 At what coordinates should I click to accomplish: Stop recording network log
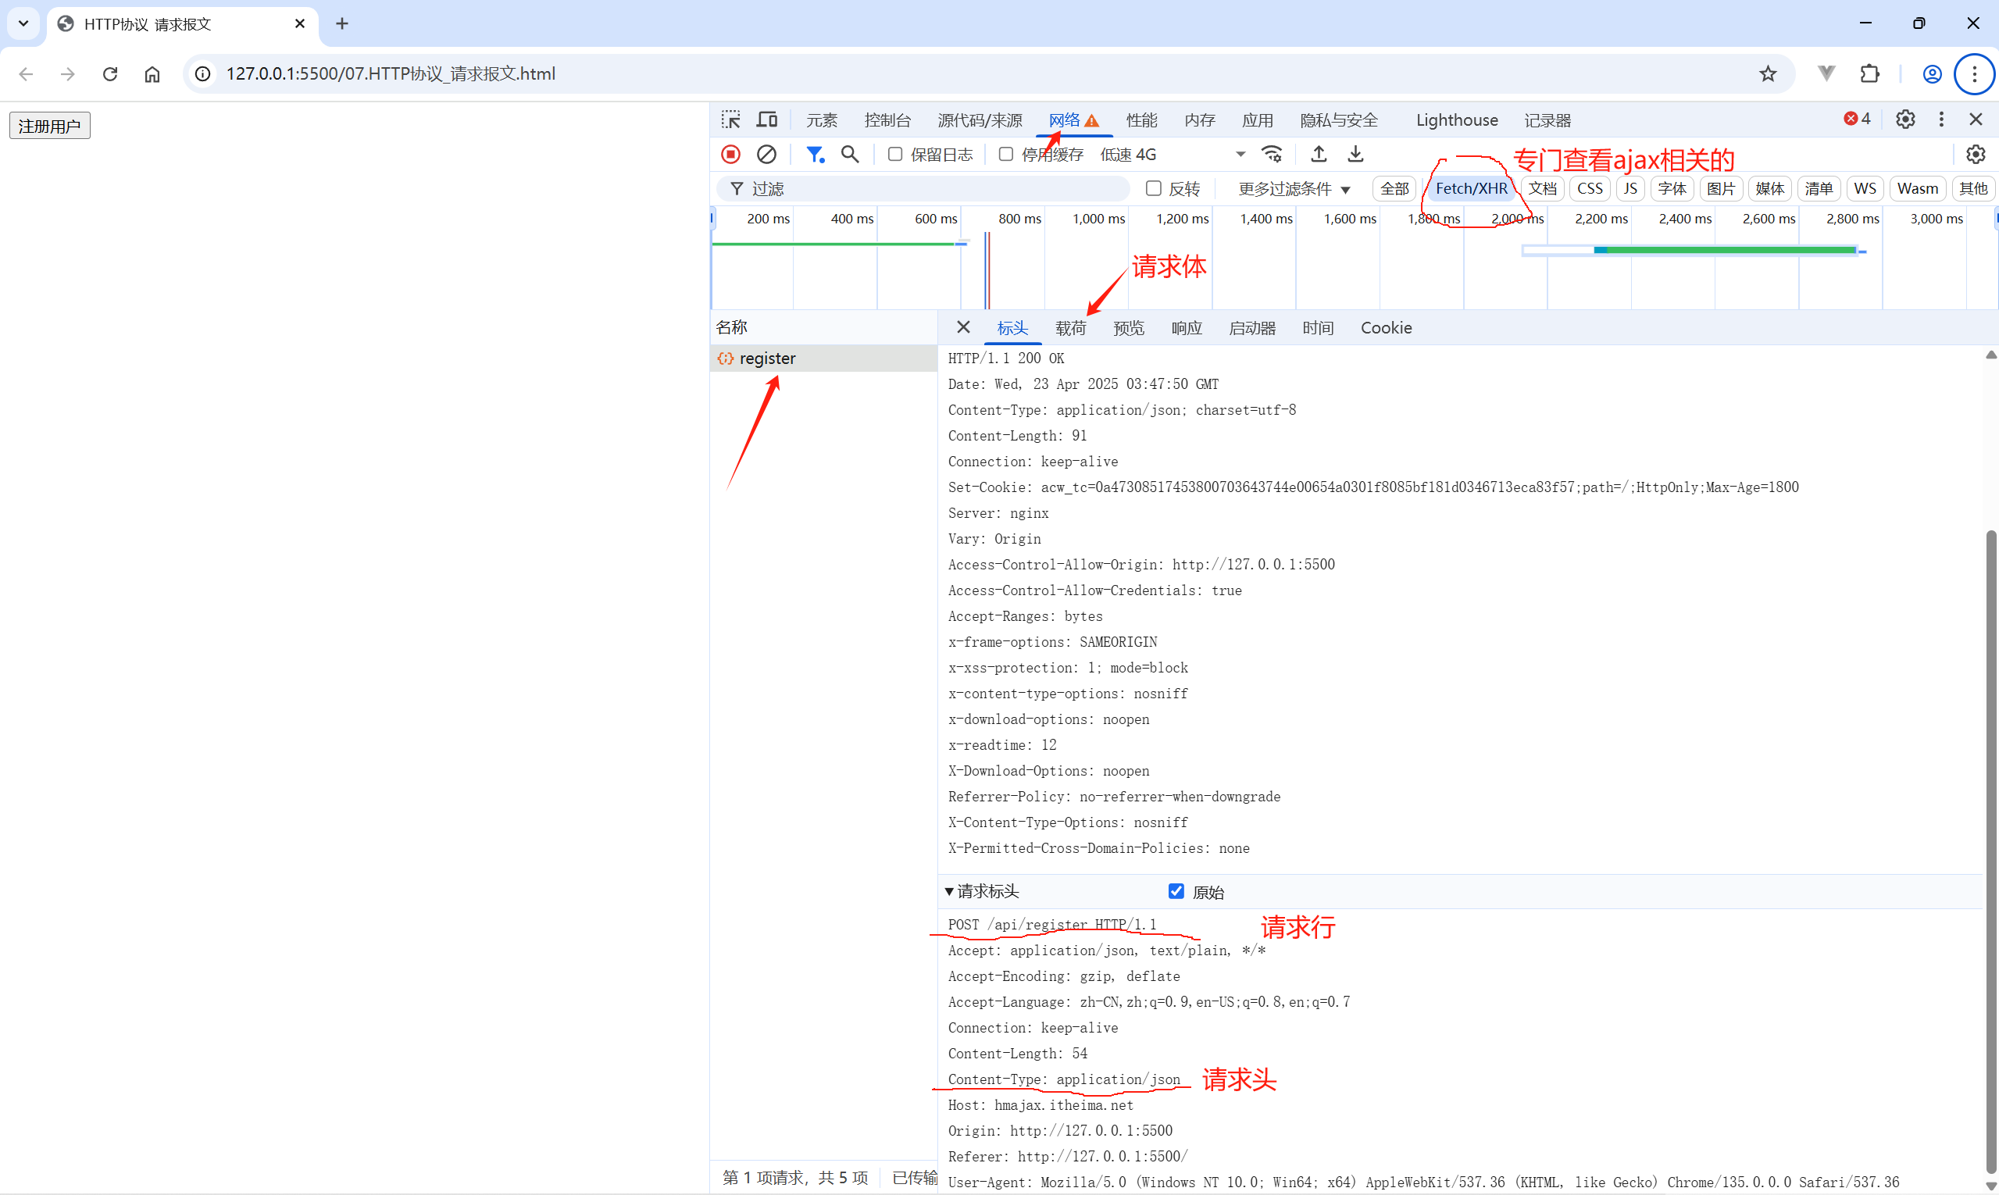(730, 154)
